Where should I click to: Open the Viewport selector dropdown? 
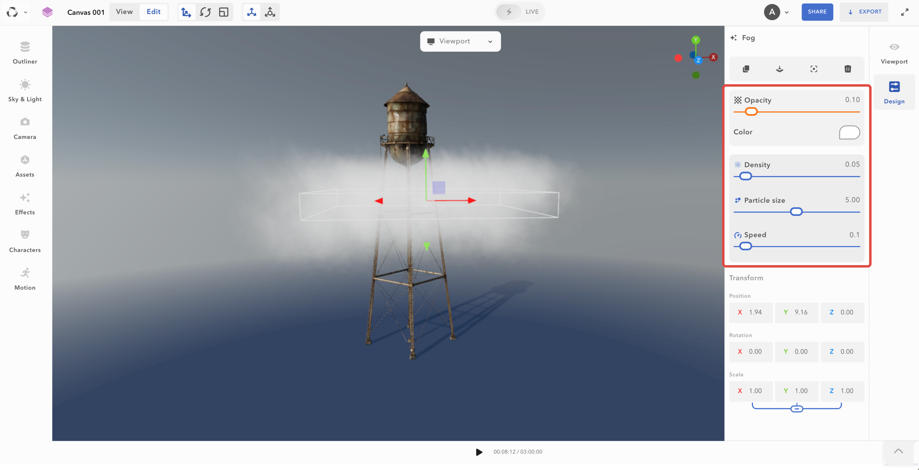(x=490, y=41)
